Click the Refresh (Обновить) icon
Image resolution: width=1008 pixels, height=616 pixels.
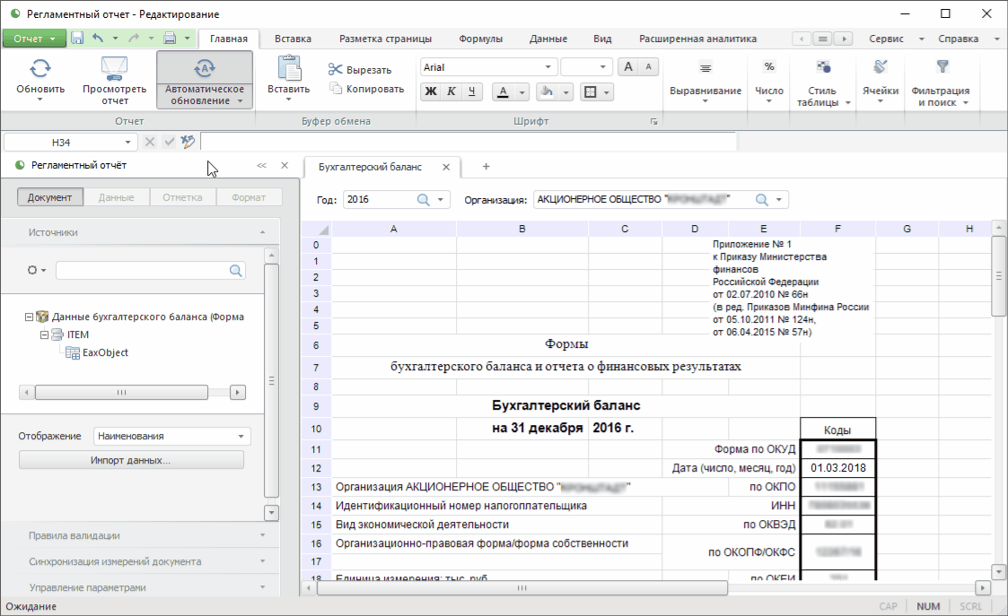[40, 69]
